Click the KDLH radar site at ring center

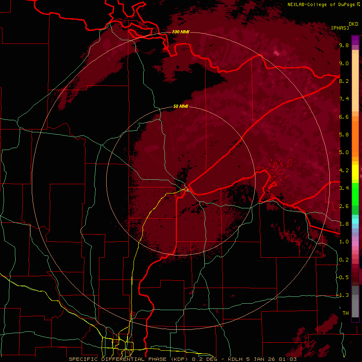[181, 181]
